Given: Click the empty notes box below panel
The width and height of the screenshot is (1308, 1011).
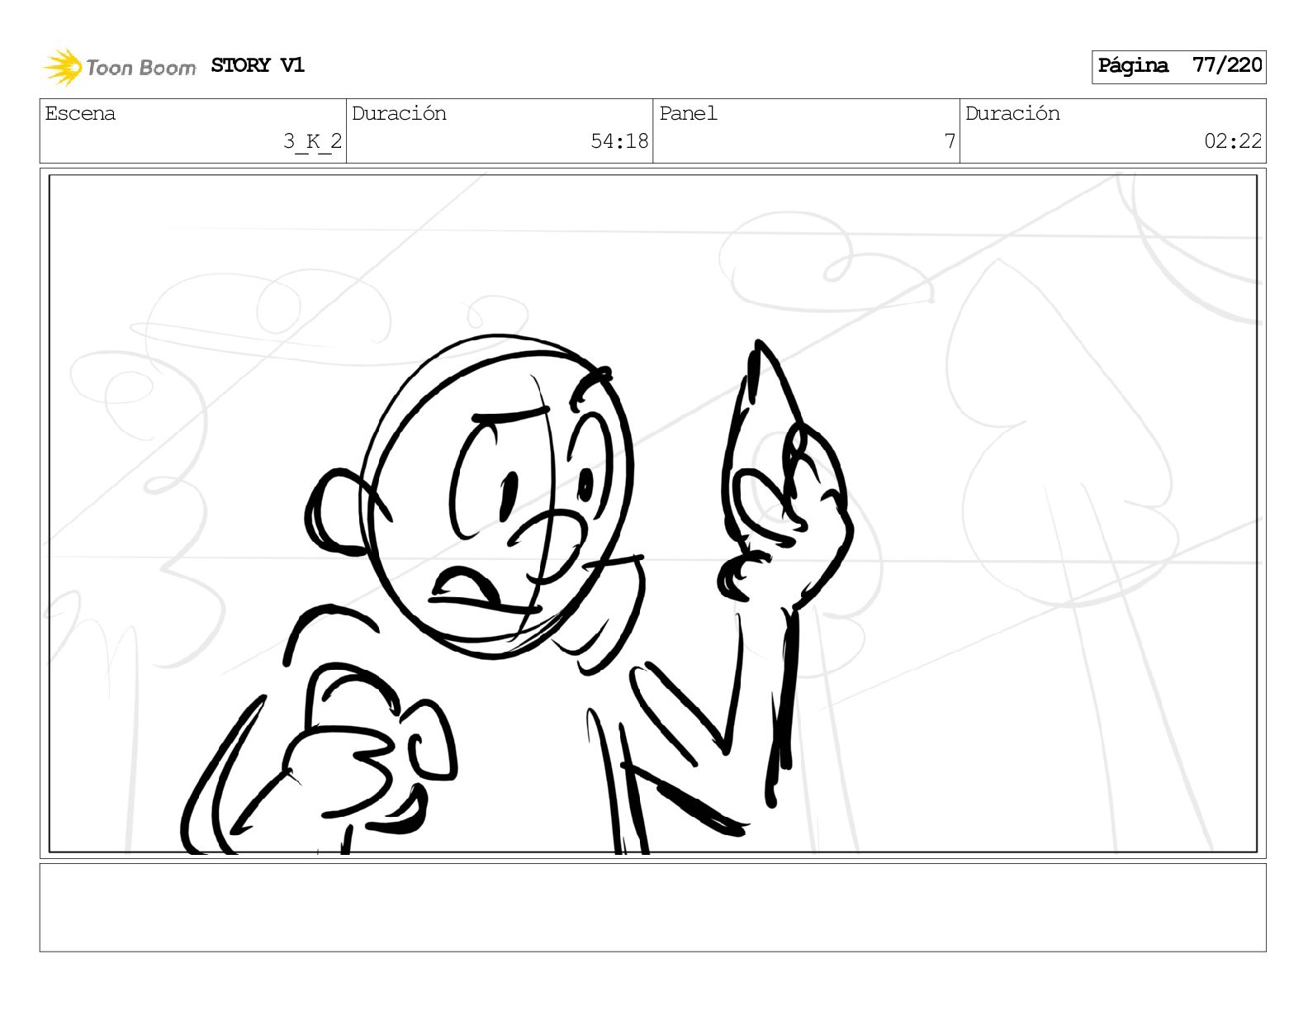Looking at the screenshot, I should (x=652, y=908).
